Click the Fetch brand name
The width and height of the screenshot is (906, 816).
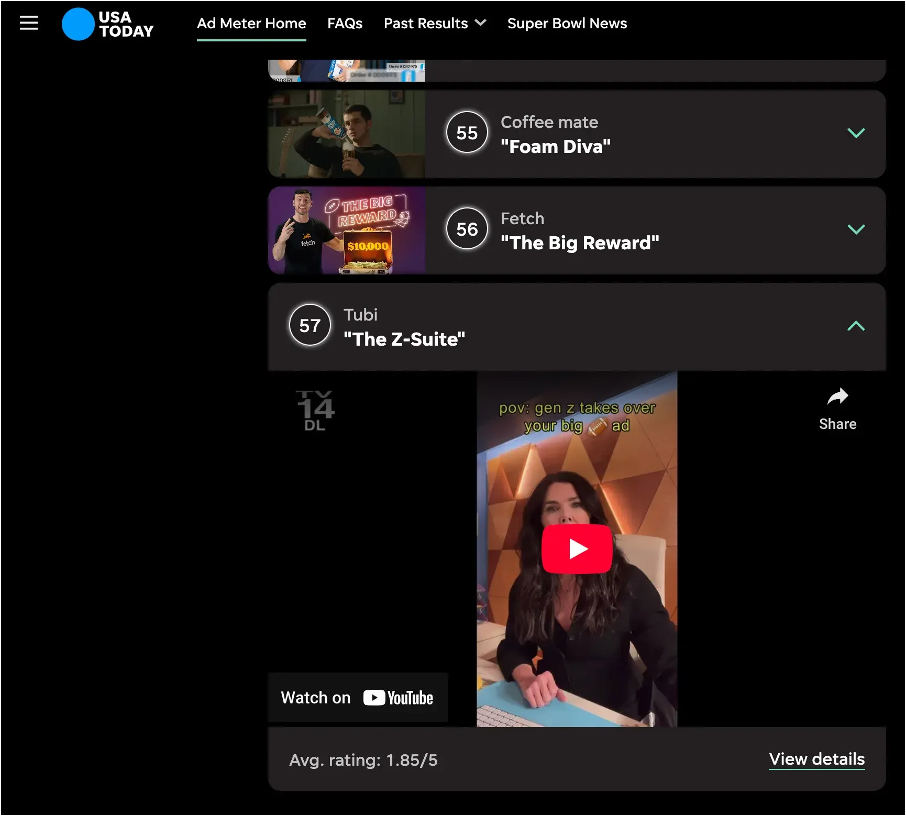[522, 218]
